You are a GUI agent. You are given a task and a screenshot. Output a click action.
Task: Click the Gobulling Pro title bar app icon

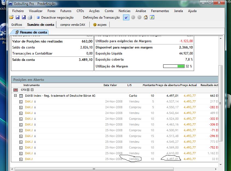[10, 4]
